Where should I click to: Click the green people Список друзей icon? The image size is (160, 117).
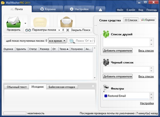(x=106, y=34)
